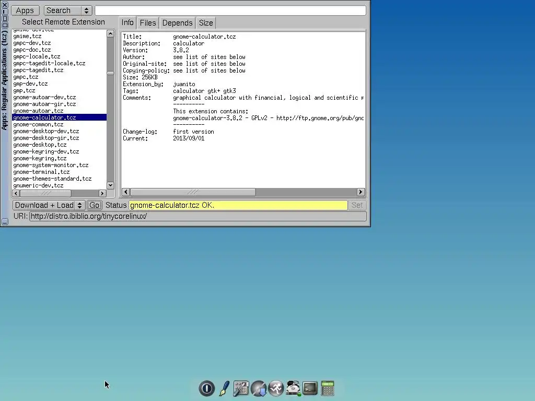Viewport: 535px width, 401px height.
Task: Click the 'Size: 256KB' info line
Action: point(140,77)
